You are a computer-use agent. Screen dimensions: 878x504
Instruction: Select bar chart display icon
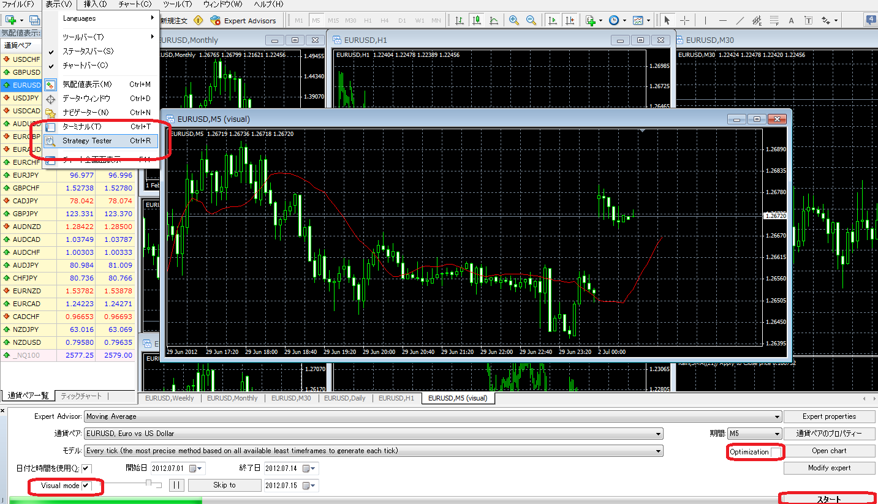click(460, 20)
